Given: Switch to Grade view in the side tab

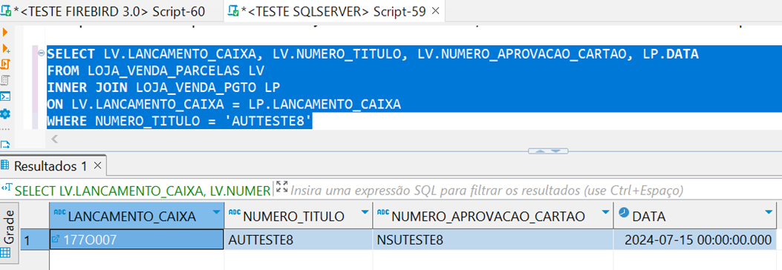Looking at the screenshot, I should [9, 235].
